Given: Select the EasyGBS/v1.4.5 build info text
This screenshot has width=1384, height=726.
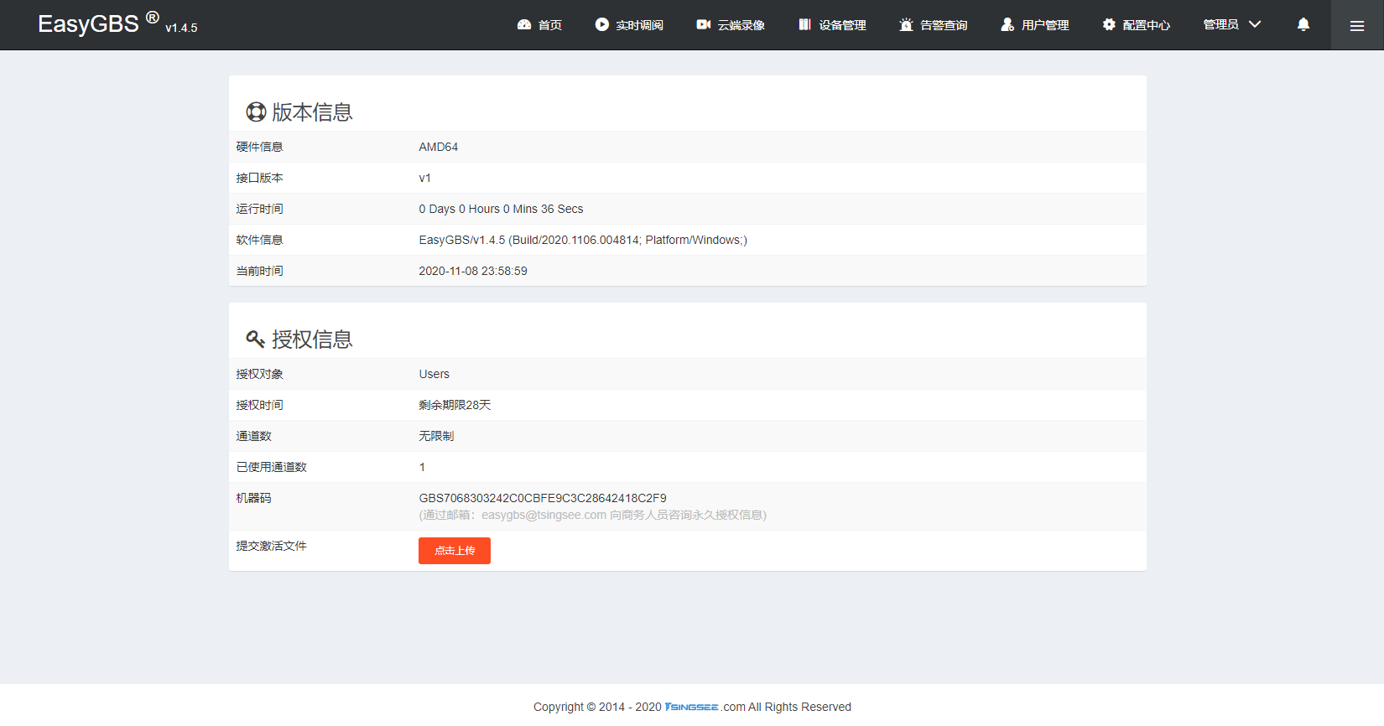Looking at the screenshot, I should coord(583,240).
